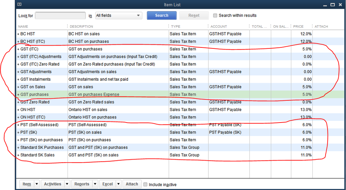The height and width of the screenshot is (190, 346).
Task: Maximize the Item List window
Action: pyautogui.click(x=333, y=4)
